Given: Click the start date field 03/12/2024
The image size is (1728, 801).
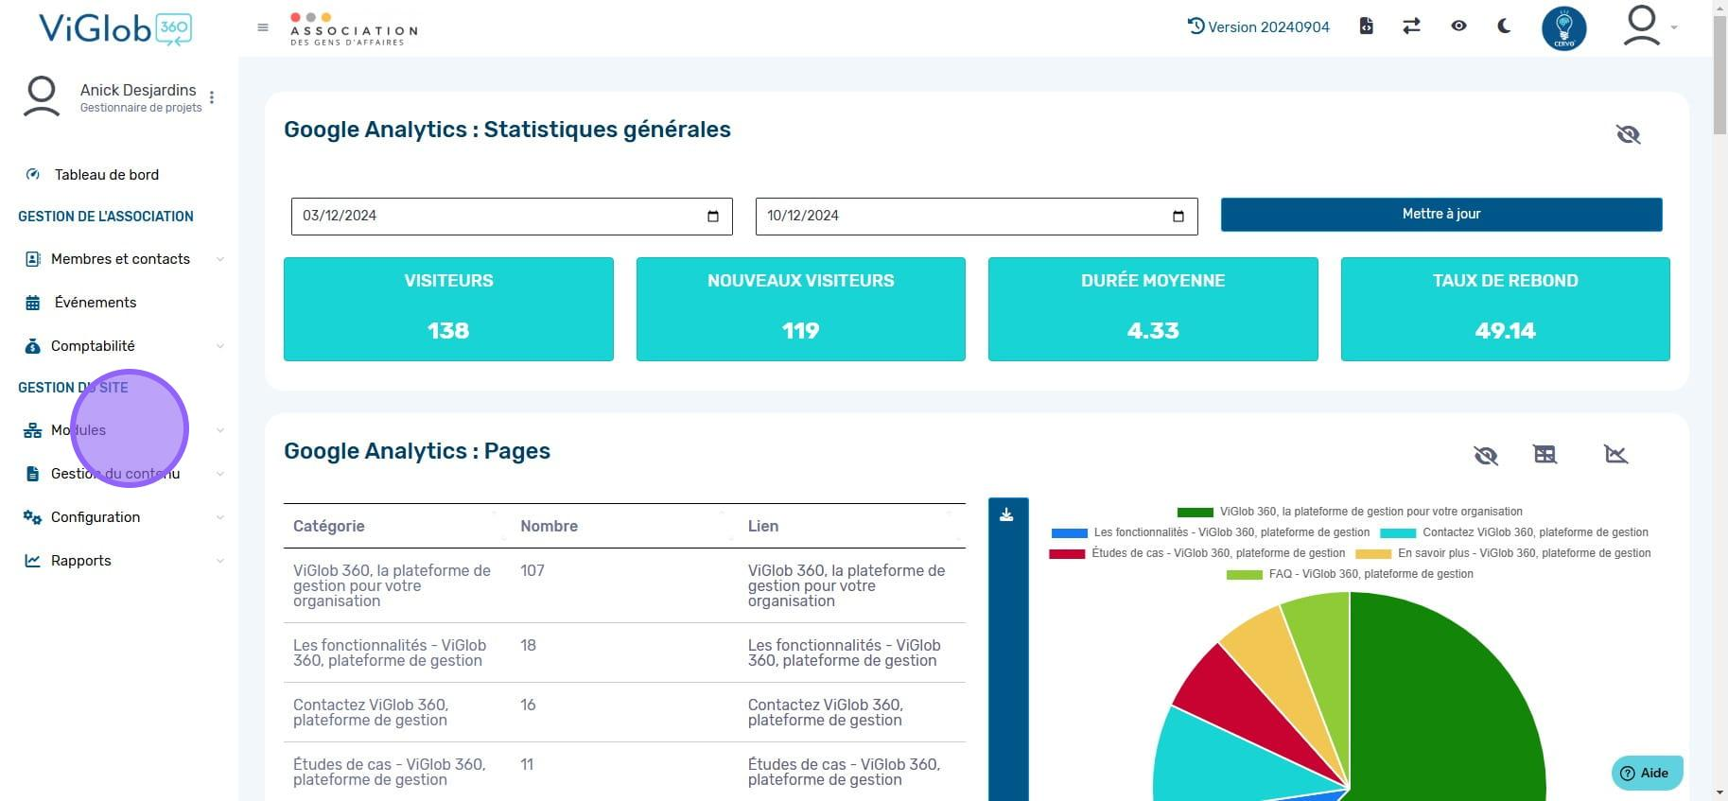Looking at the screenshot, I should click(512, 216).
